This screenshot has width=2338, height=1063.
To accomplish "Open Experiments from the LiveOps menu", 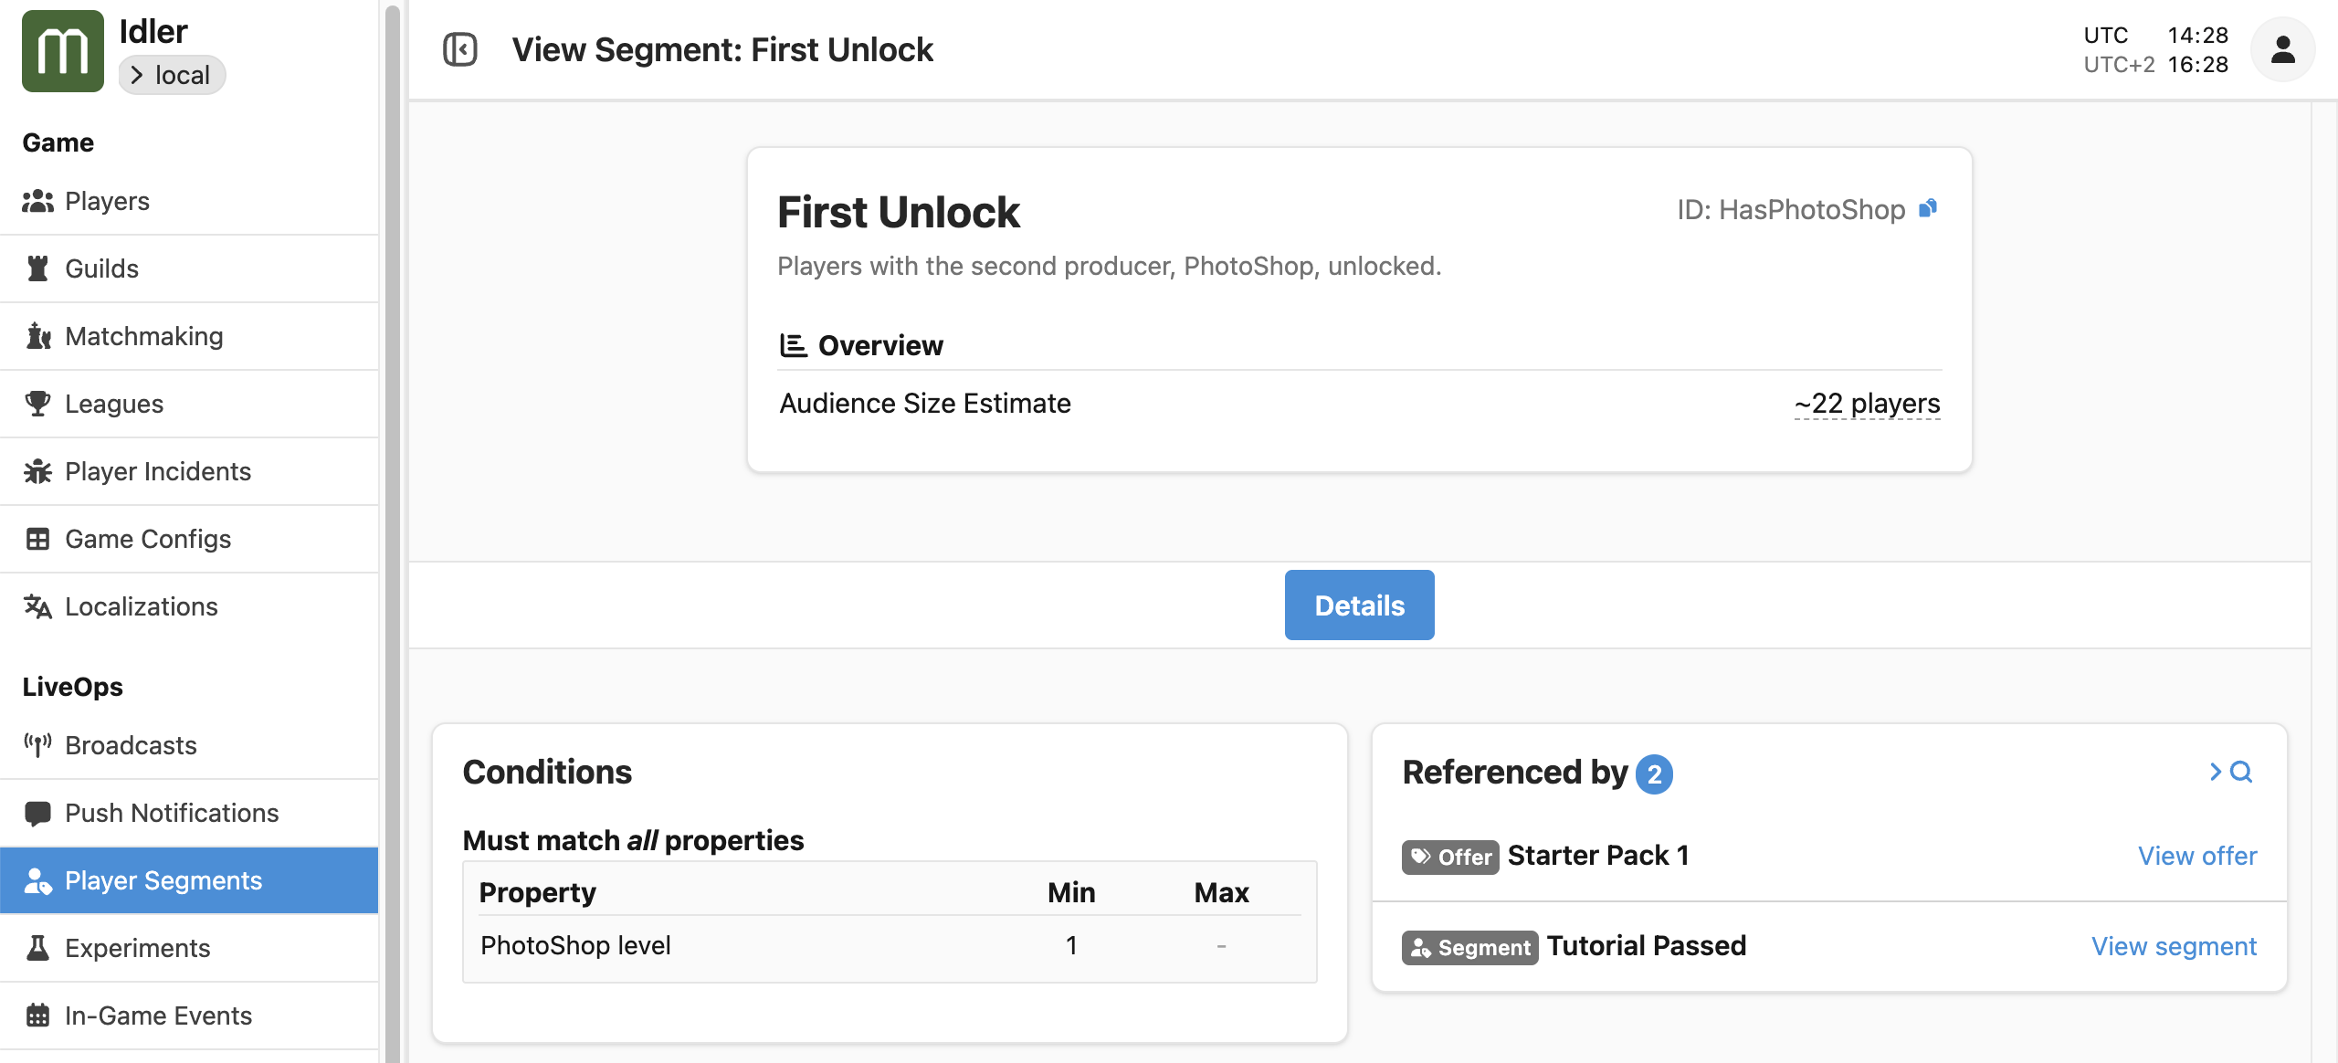I will [137, 947].
